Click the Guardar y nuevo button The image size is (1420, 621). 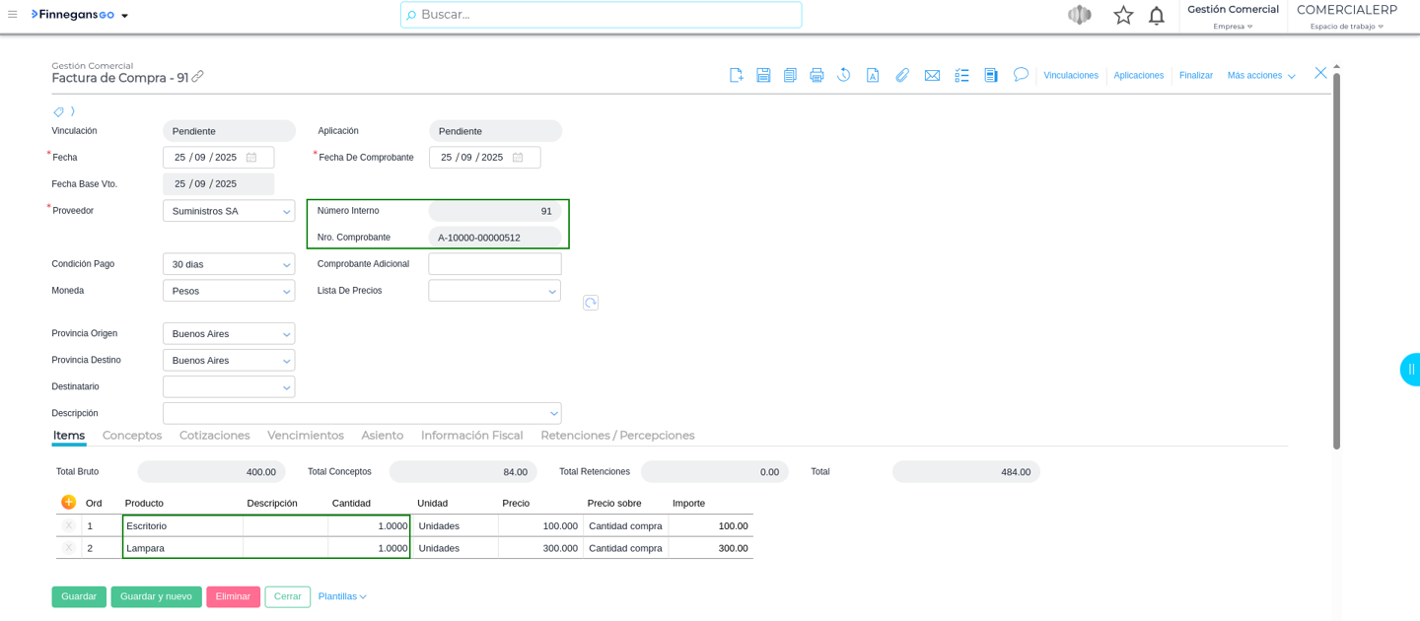[156, 596]
